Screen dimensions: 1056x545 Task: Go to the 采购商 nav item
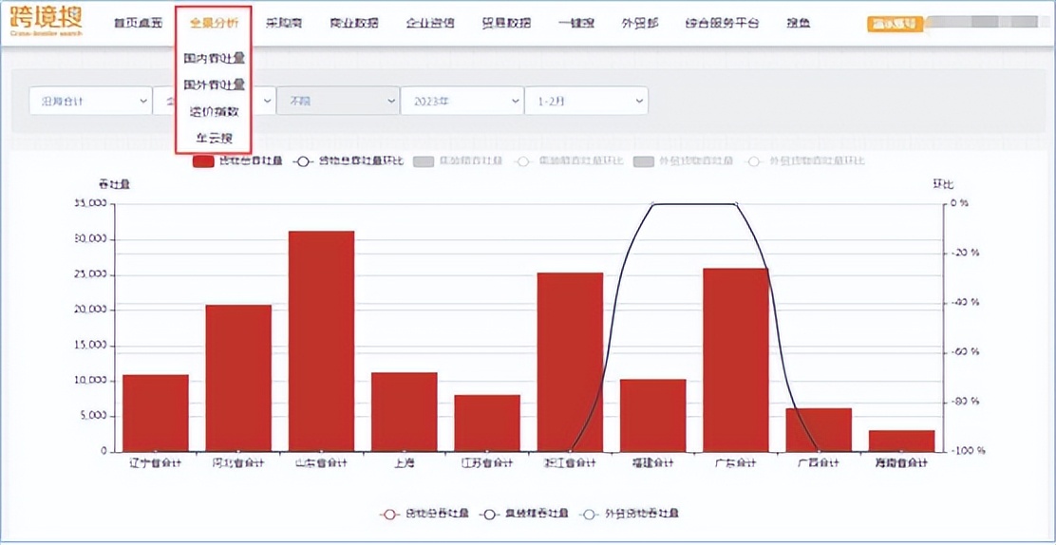pos(284,24)
